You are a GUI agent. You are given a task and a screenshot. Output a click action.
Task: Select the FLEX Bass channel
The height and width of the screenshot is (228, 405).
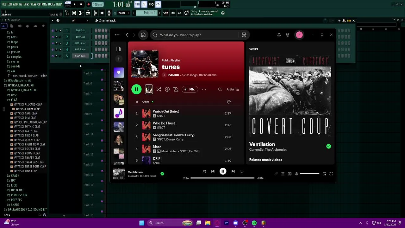80,56
